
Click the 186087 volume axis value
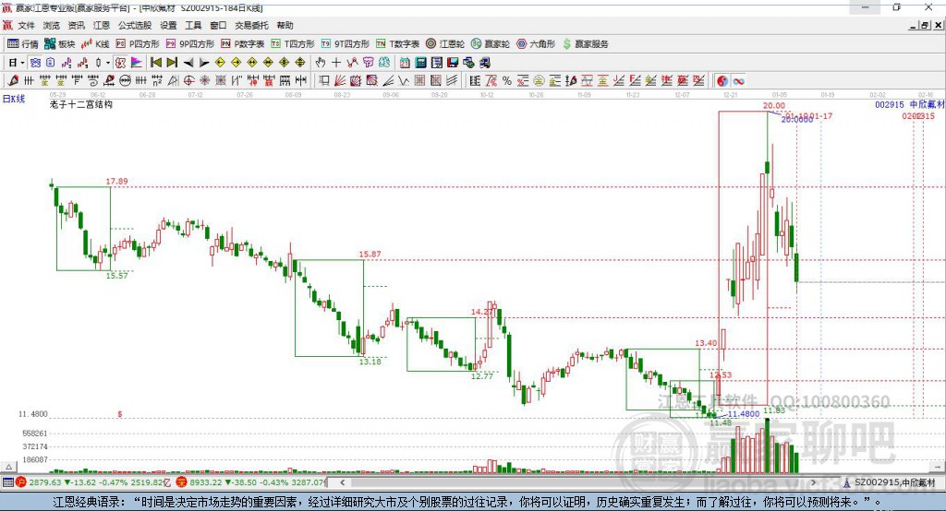[x=34, y=459]
